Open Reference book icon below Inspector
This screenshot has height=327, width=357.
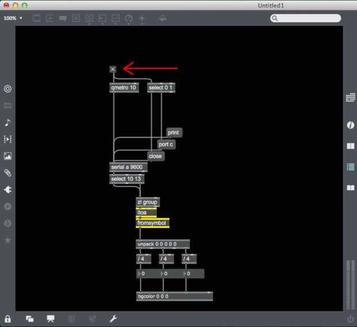[351, 146]
